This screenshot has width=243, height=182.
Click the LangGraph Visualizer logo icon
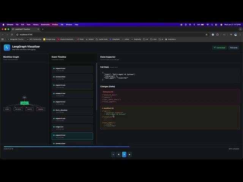[x=7, y=48]
